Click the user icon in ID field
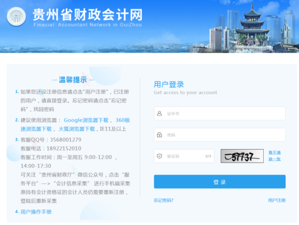299x225 pixels. click(160, 114)
